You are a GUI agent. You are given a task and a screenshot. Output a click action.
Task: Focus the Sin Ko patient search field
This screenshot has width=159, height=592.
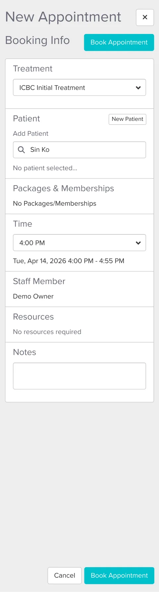point(79,150)
